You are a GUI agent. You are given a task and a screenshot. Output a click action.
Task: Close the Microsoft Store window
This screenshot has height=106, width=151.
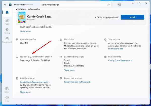tap(146, 3)
